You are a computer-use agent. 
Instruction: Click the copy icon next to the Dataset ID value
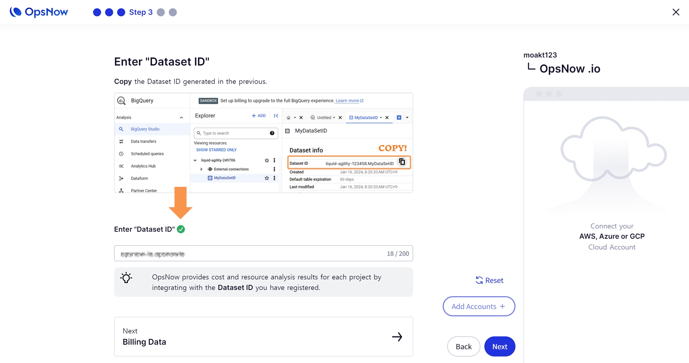402,162
